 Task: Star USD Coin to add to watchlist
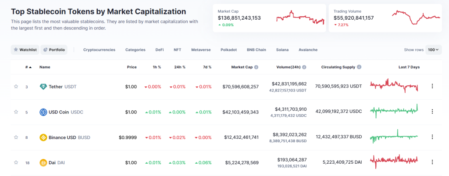point(16,112)
